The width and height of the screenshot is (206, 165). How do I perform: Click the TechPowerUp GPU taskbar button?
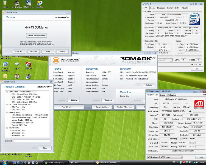coord(56,163)
